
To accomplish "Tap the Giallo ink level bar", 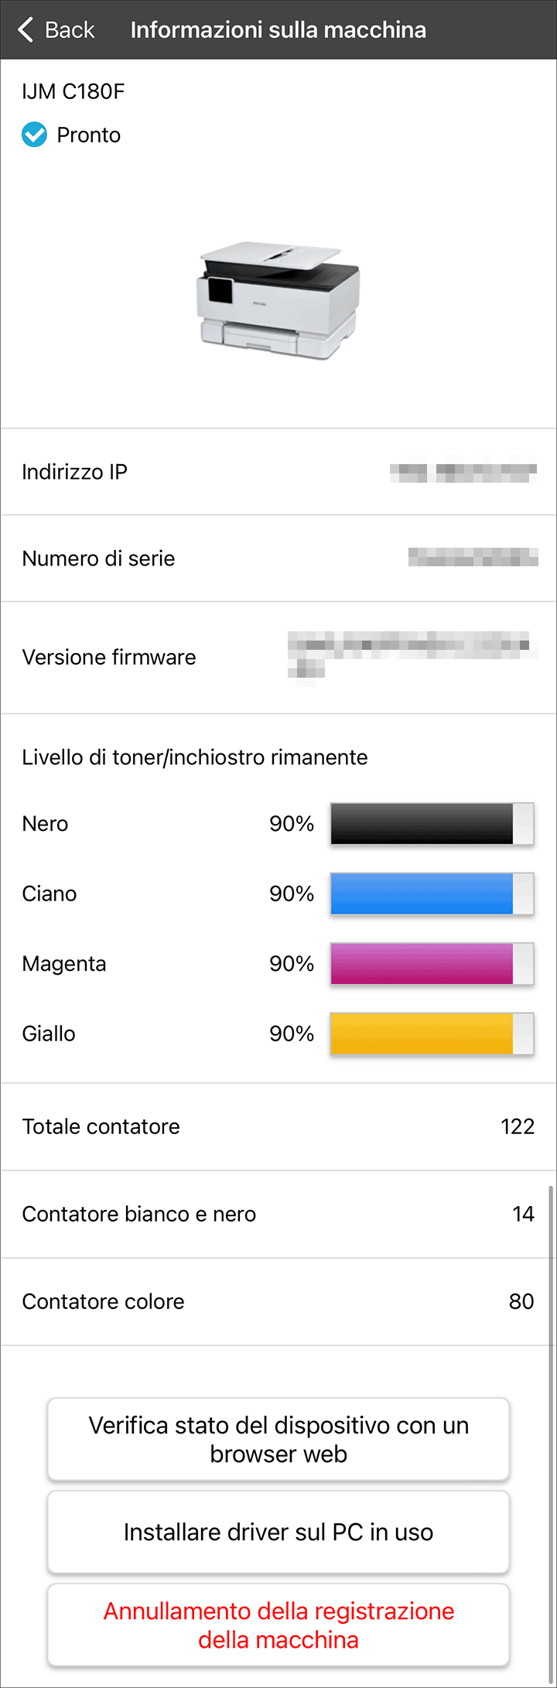I will (x=432, y=1034).
